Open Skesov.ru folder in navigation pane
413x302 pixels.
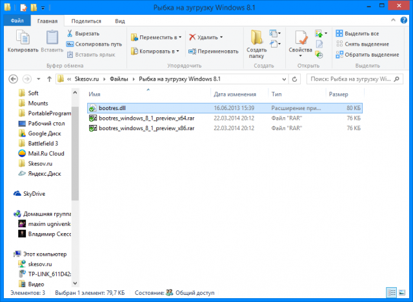[x=36, y=164]
